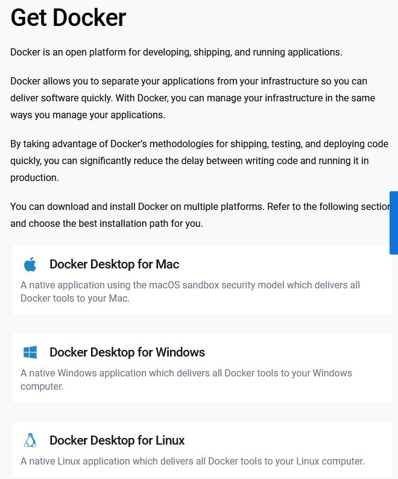Click the Linux card text "A native Linux application which delivers"
The image size is (398, 479).
click(107, 461)
